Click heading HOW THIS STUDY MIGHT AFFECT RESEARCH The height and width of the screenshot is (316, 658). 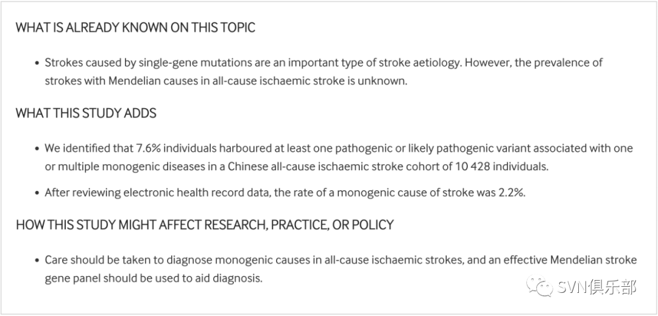[x=205, y=225]
